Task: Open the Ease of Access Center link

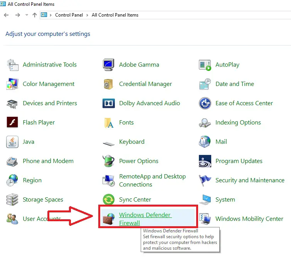Action: [244, 103]
